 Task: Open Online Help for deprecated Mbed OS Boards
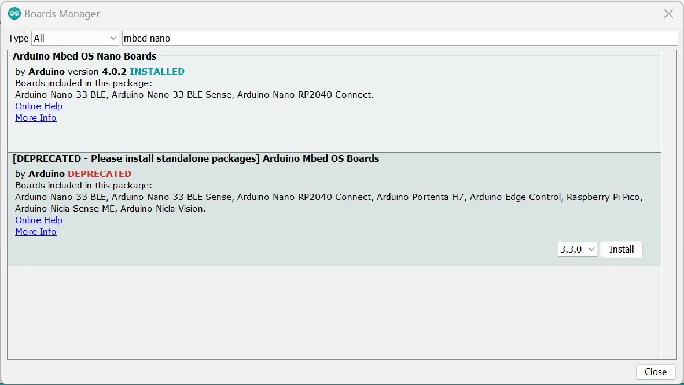[x=39, y=220]
